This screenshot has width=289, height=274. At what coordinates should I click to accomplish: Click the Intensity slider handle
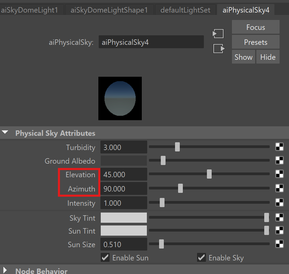162,203
